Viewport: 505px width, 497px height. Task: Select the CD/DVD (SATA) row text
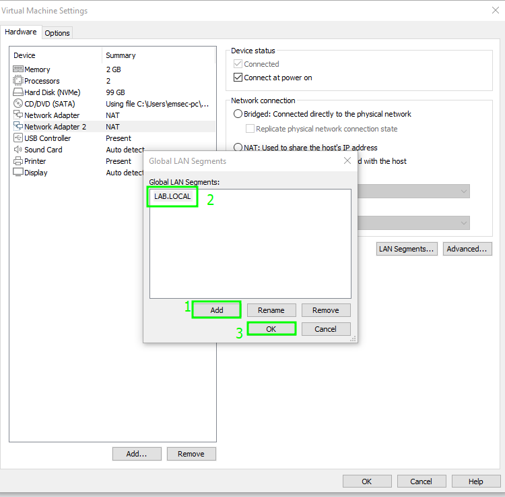pos(50,104)
